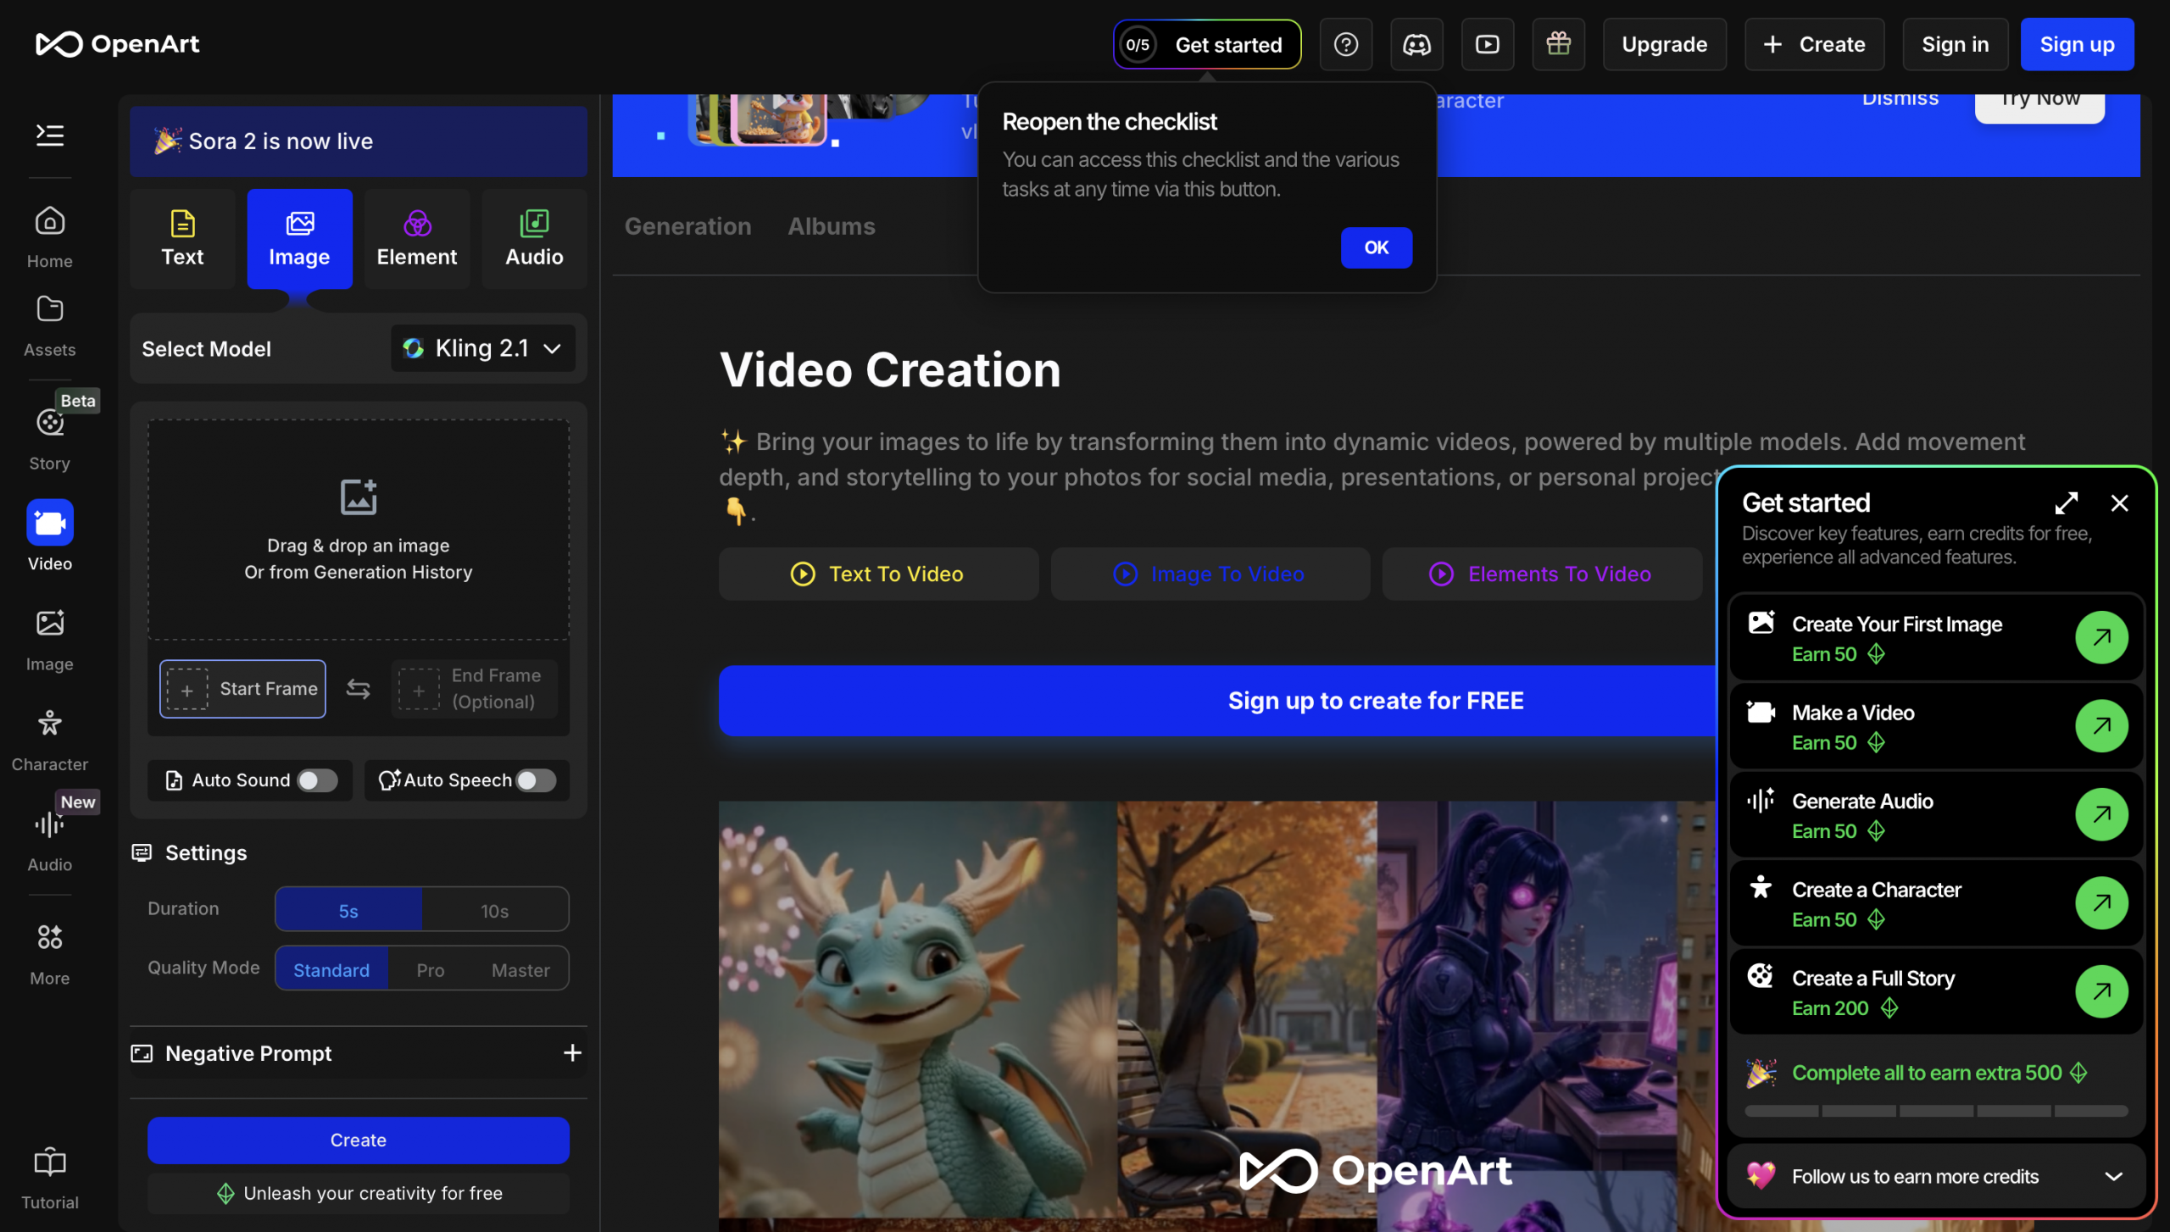Open the gift rewards icon
Screen dimensions: 2170x1232
click(1558, 44)
